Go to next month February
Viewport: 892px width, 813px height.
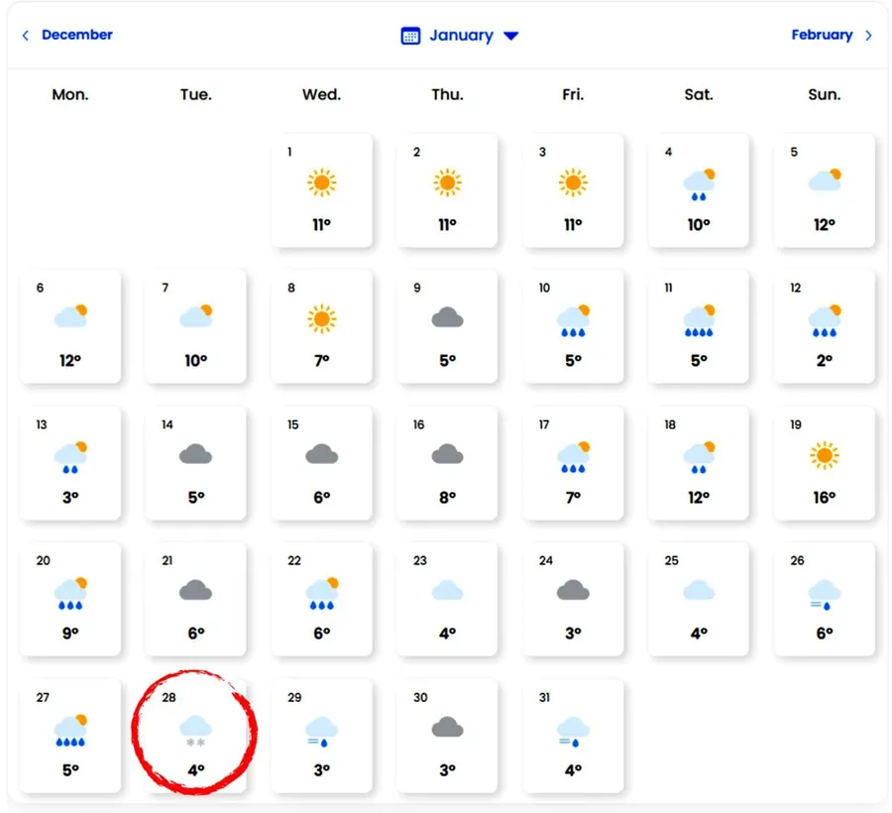(822, 35)
